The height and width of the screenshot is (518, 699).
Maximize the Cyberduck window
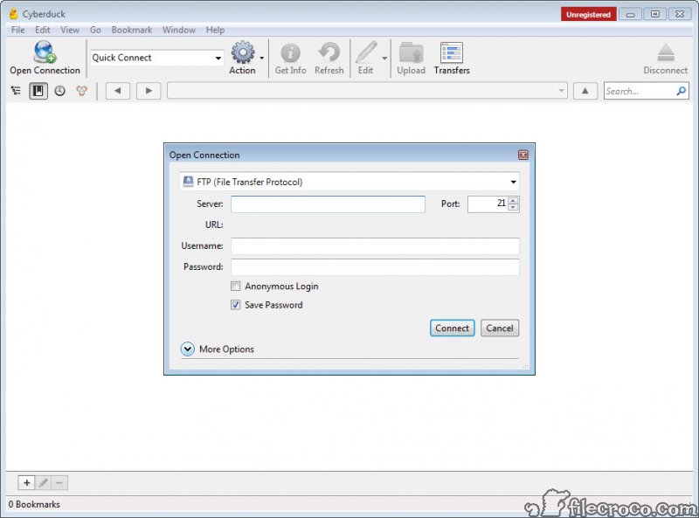point(654,14)
